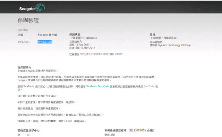Click phone number (02) 2508 0055
This screenshot has width=222, height=137.
[x=137, y=130]
